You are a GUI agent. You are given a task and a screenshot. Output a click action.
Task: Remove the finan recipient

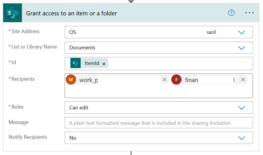pos(243,80)
